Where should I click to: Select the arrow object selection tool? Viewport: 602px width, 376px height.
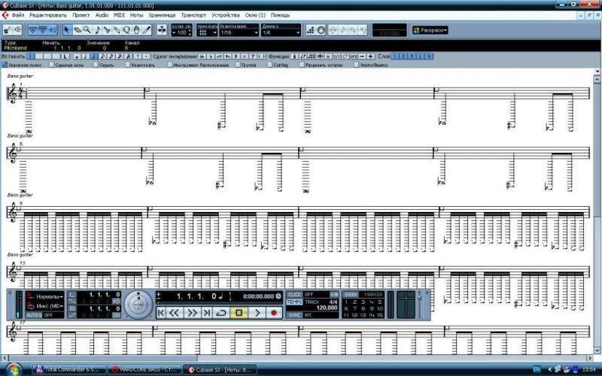[x=67, y=30]
